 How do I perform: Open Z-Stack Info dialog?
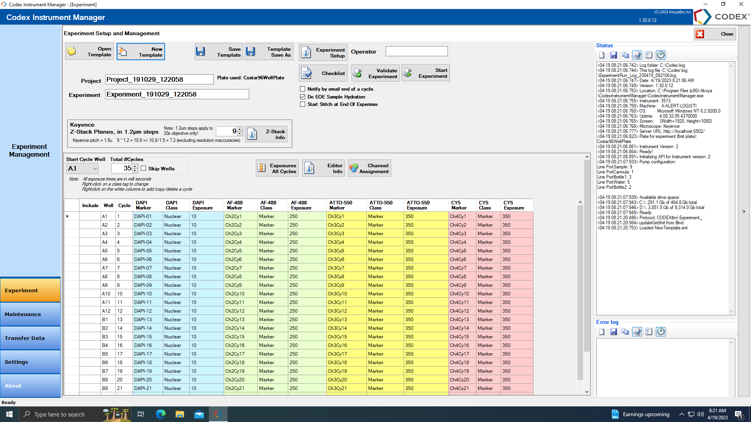pyautogui.click(x=267, y=134)
